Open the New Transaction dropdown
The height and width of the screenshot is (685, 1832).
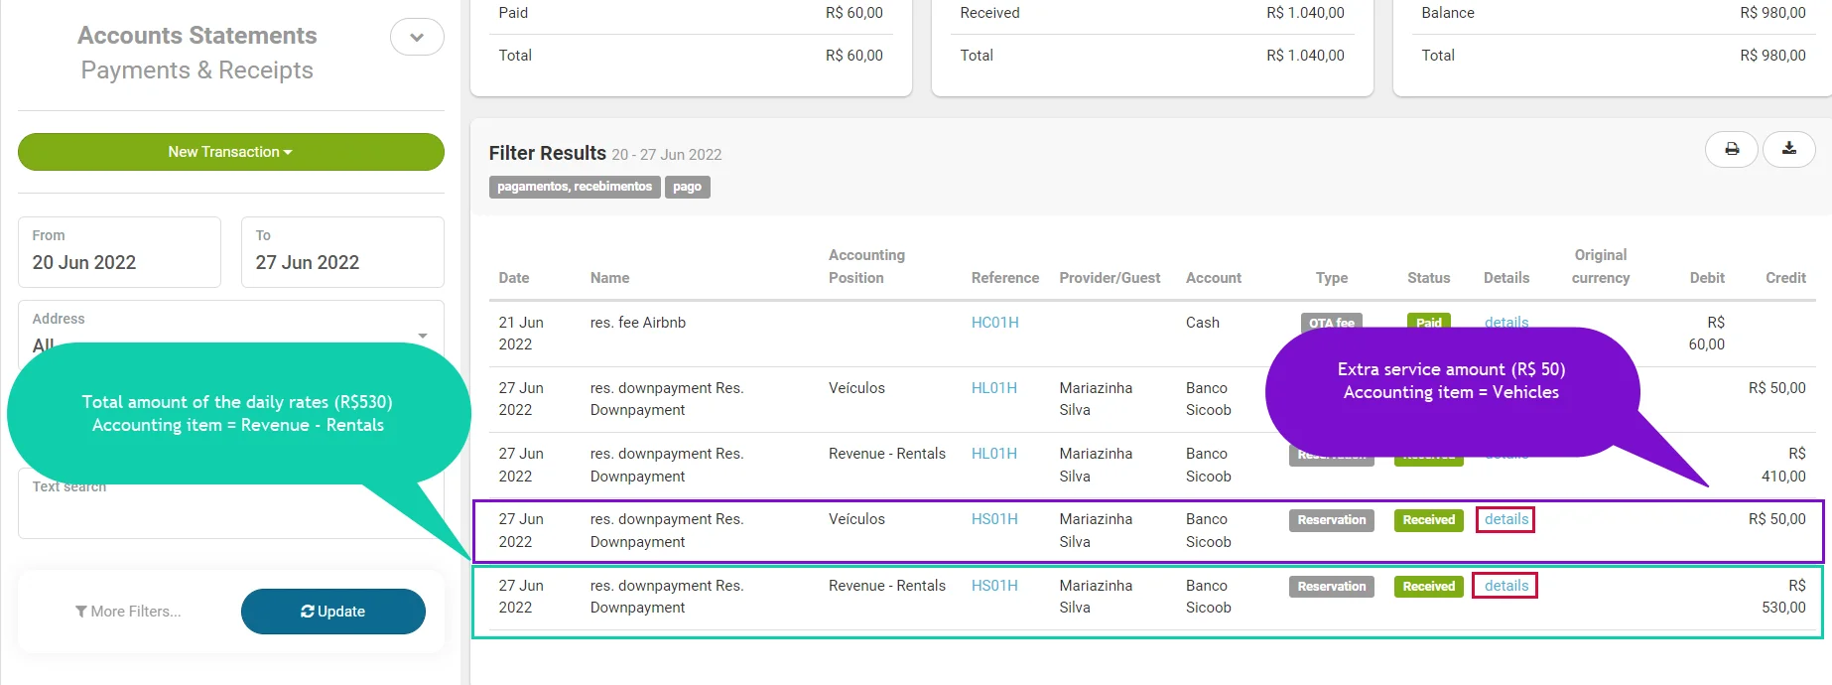(230, 152)
